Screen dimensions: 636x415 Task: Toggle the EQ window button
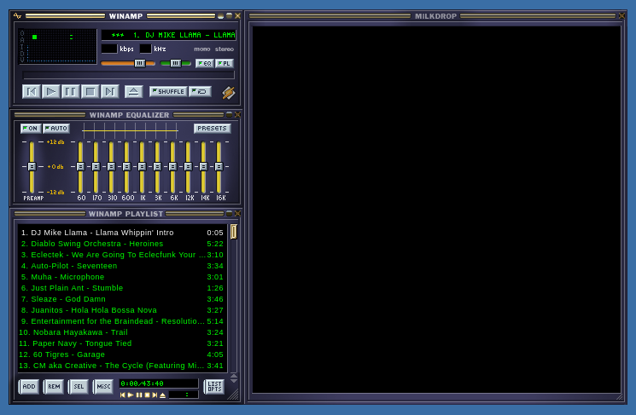click(204, 63)
